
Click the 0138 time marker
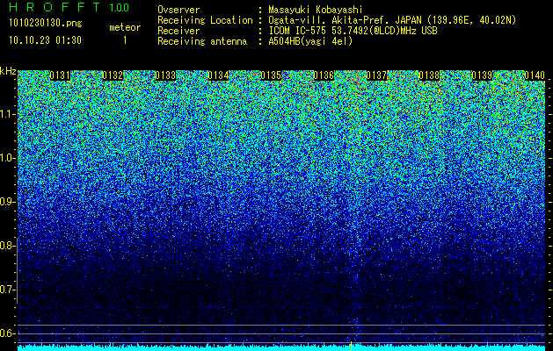[x=429, y=75]
